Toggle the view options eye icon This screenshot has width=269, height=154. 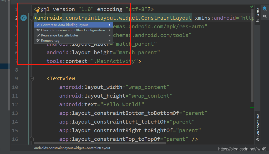tap(265, 17)
